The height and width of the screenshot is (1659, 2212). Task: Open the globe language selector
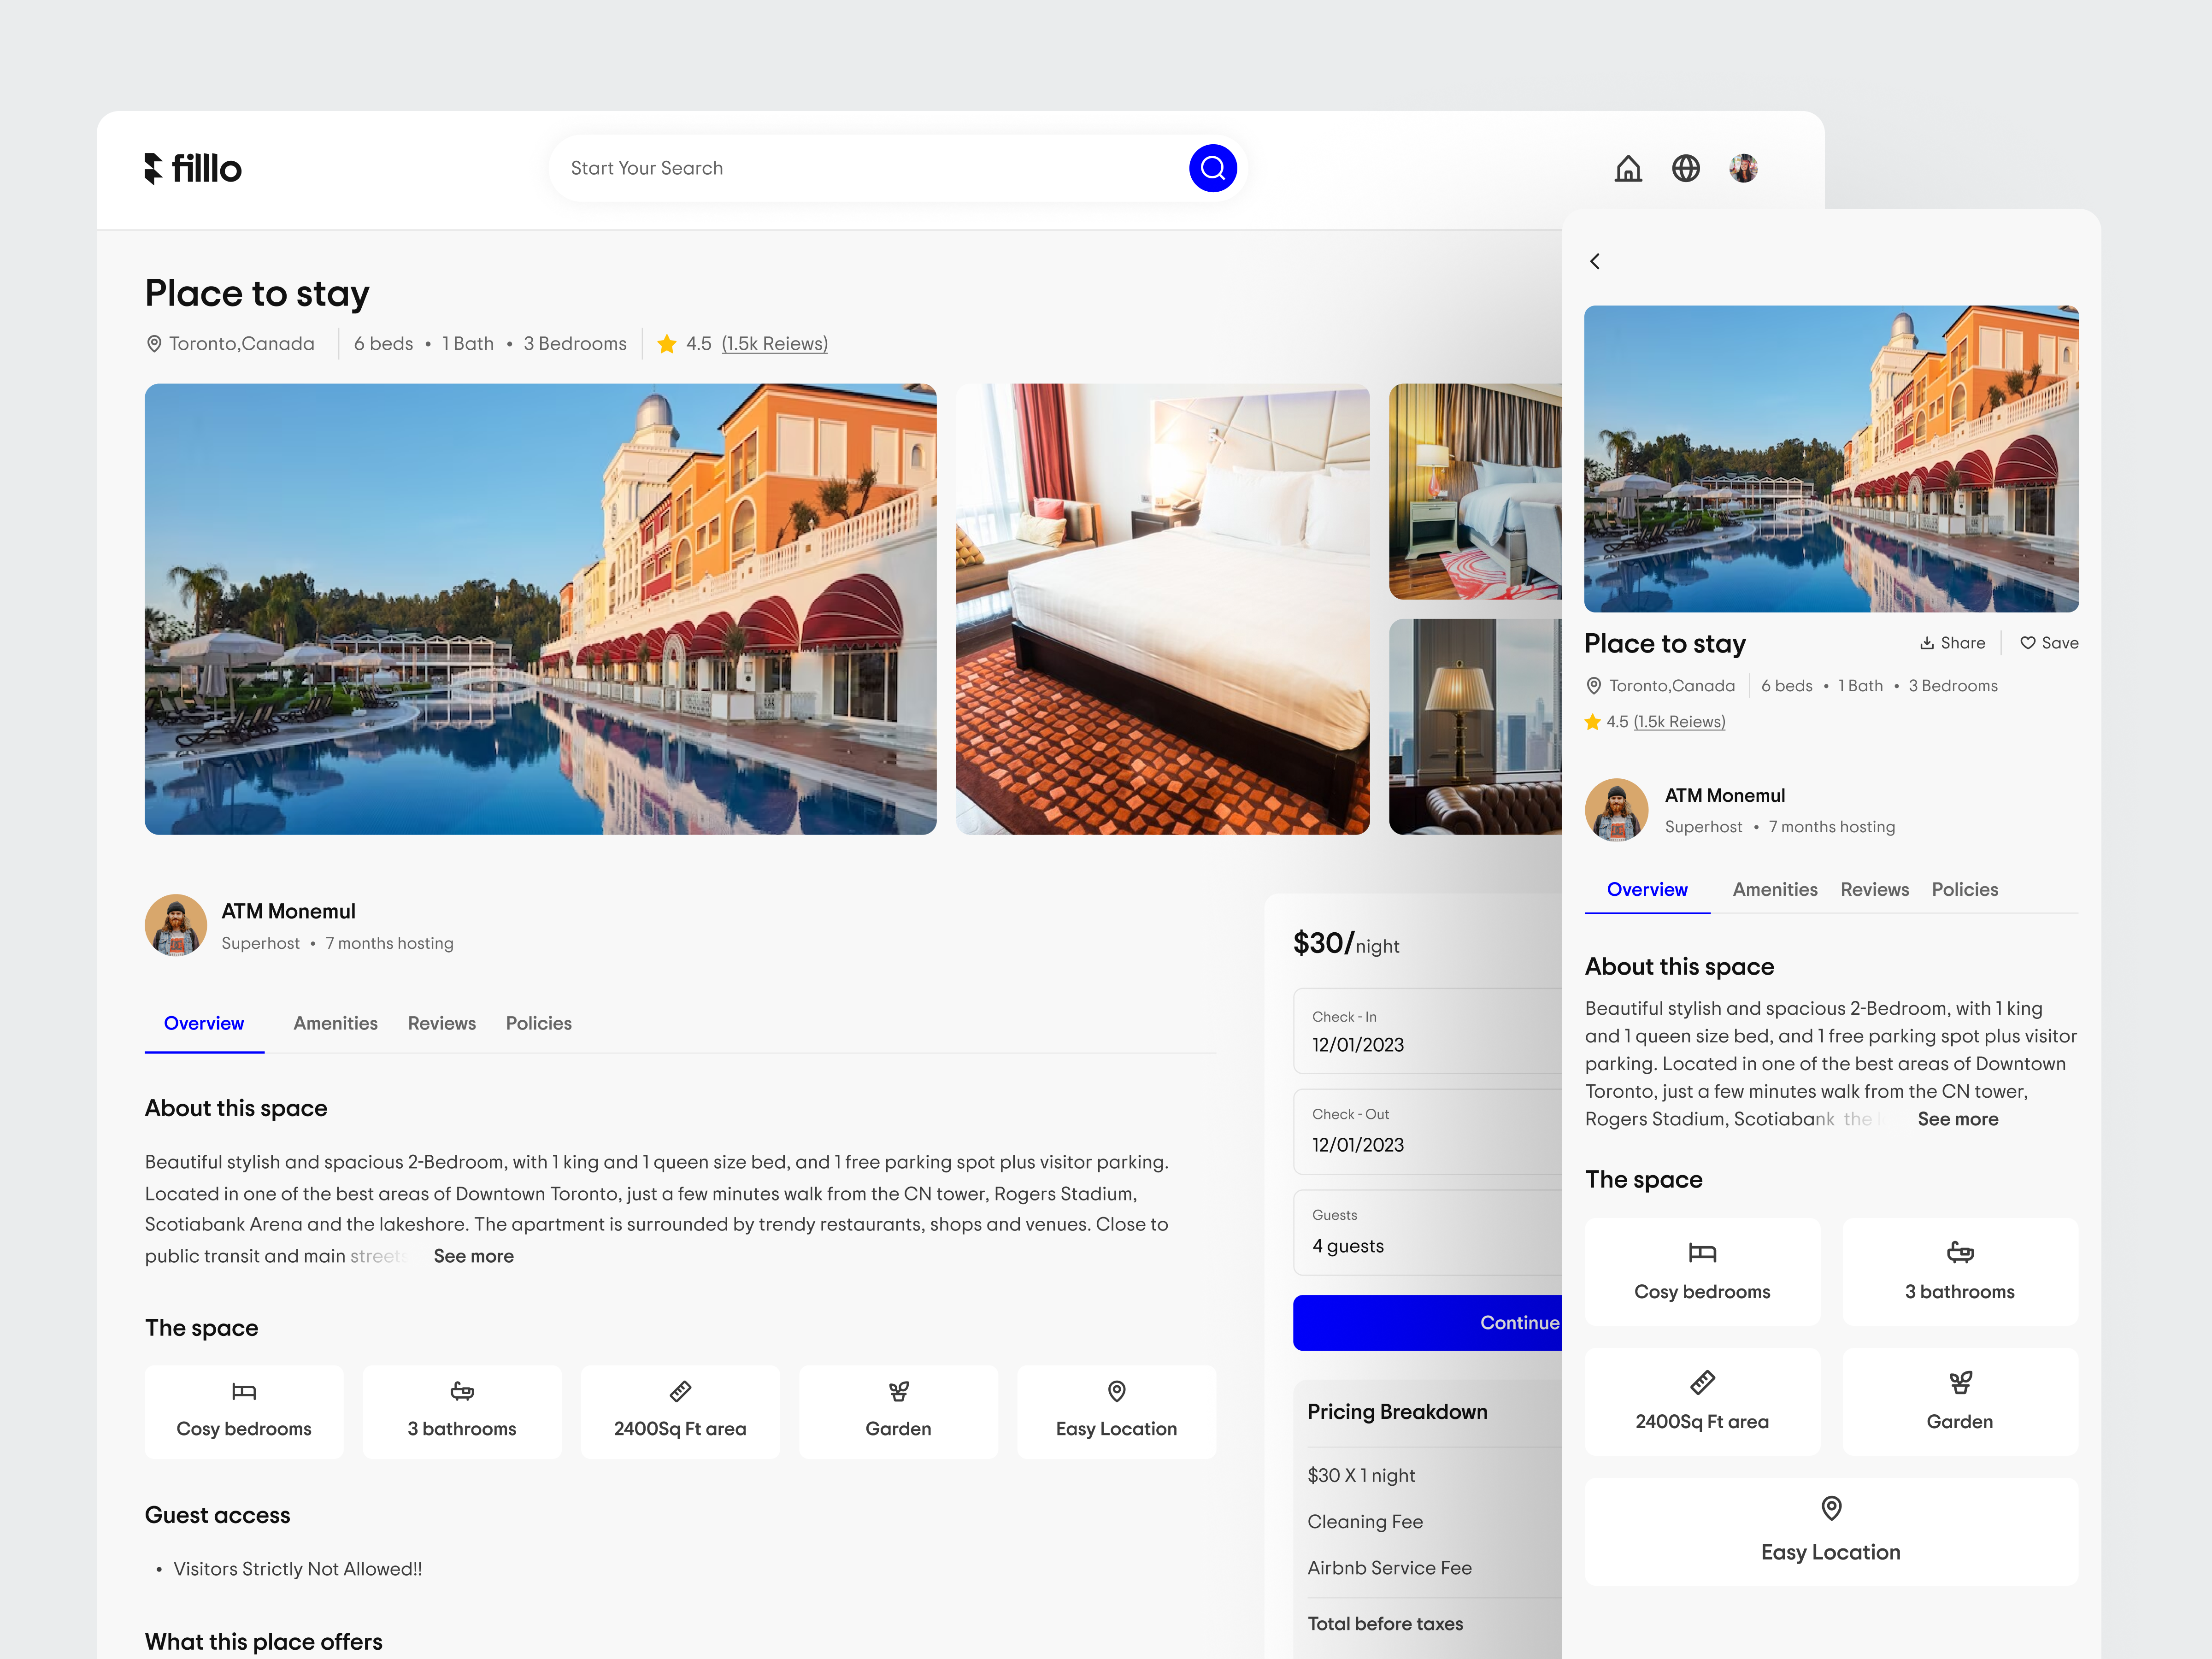tap(1686, 168)
